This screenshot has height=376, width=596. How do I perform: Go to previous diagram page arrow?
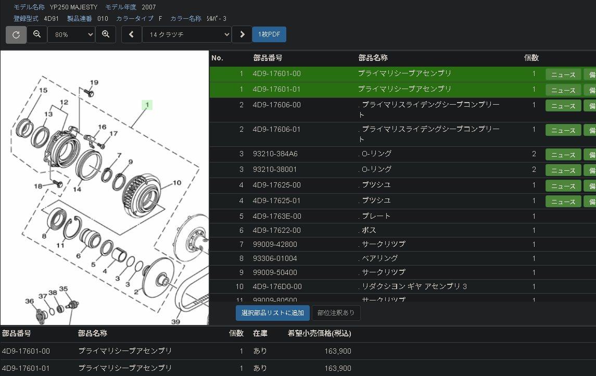coord(132,34)
